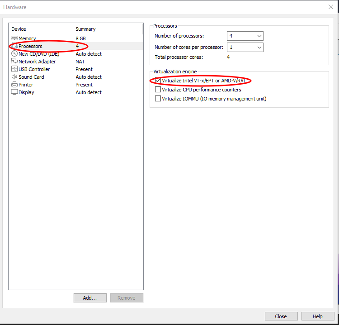Click the Printer icon
Image resolution: width=339 pixels, height=325 pixels.
coord(14,85)
